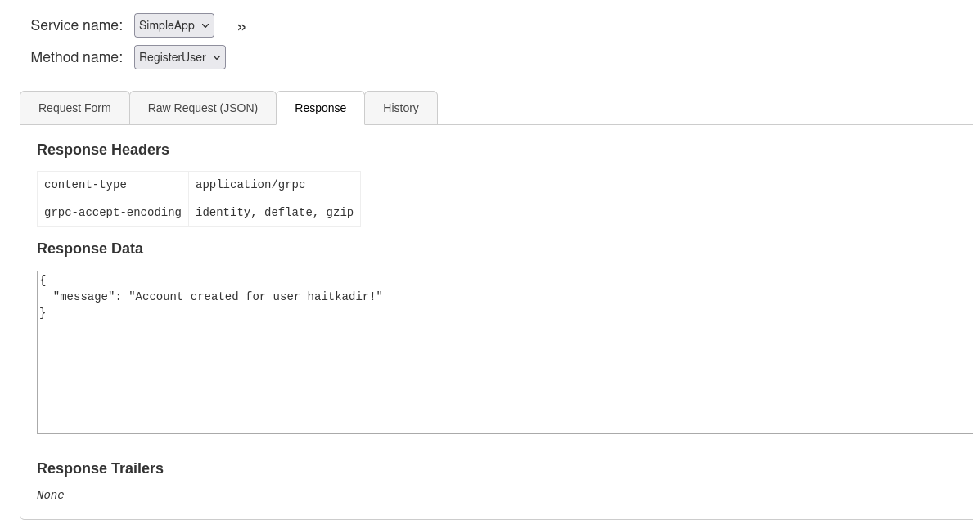Click the identity, deflate, gzip value cell

coord(274,213)
